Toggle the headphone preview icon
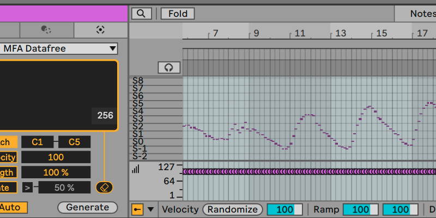The width and height of the screenshot is (436, 218). coord(169,67)
